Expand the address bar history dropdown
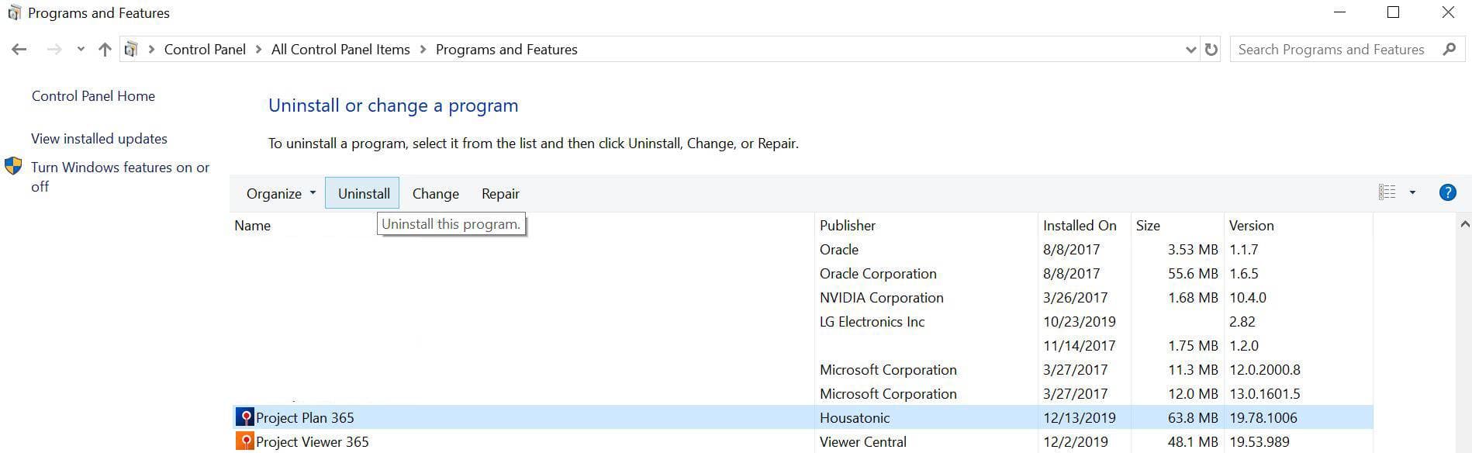Screen dimensions: 1472x453 point(1190,50)
